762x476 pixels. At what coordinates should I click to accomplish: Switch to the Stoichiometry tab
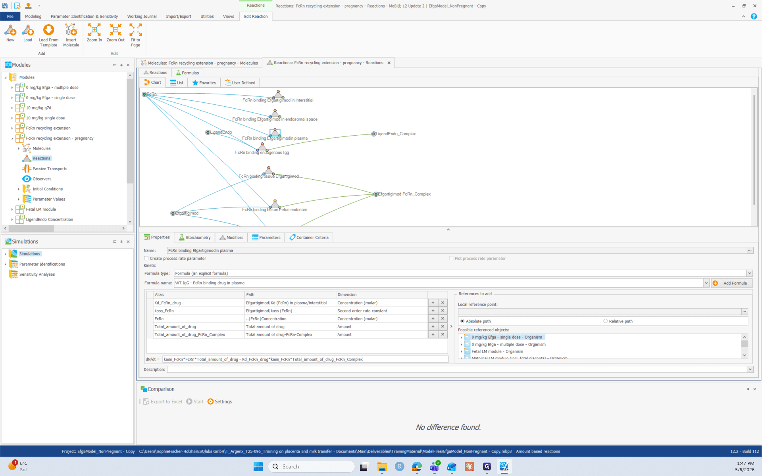[194, 238]
